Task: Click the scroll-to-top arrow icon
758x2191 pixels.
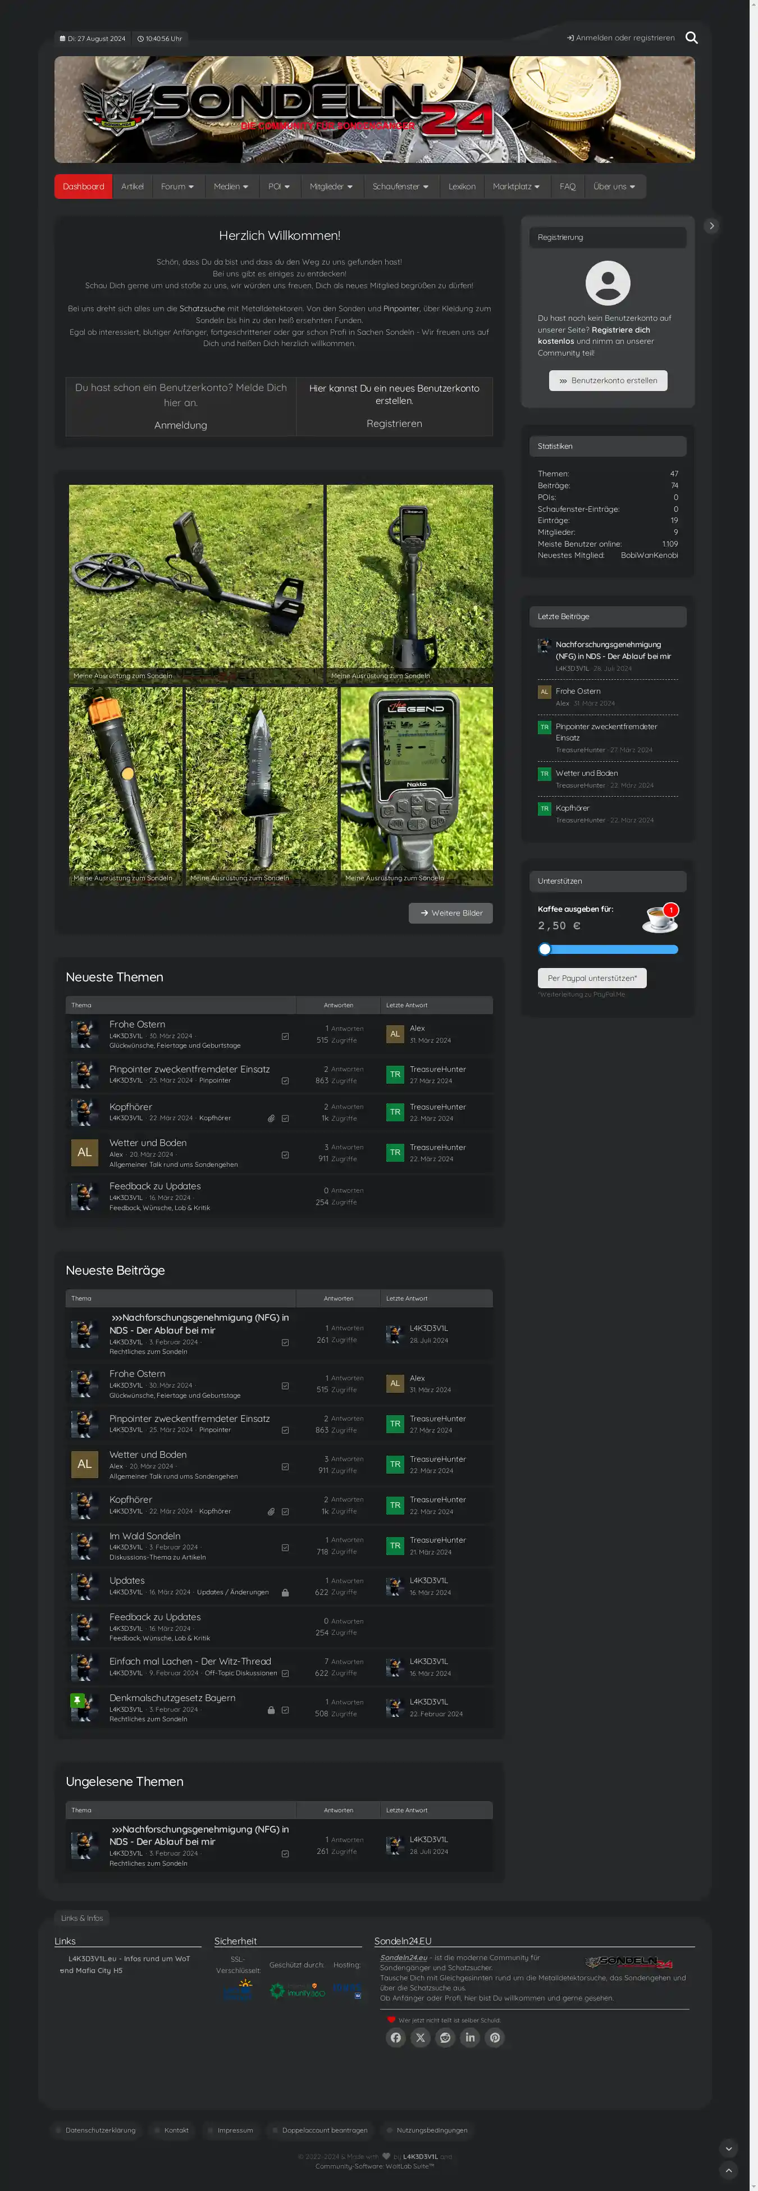Action: [x=728, y=2170]
